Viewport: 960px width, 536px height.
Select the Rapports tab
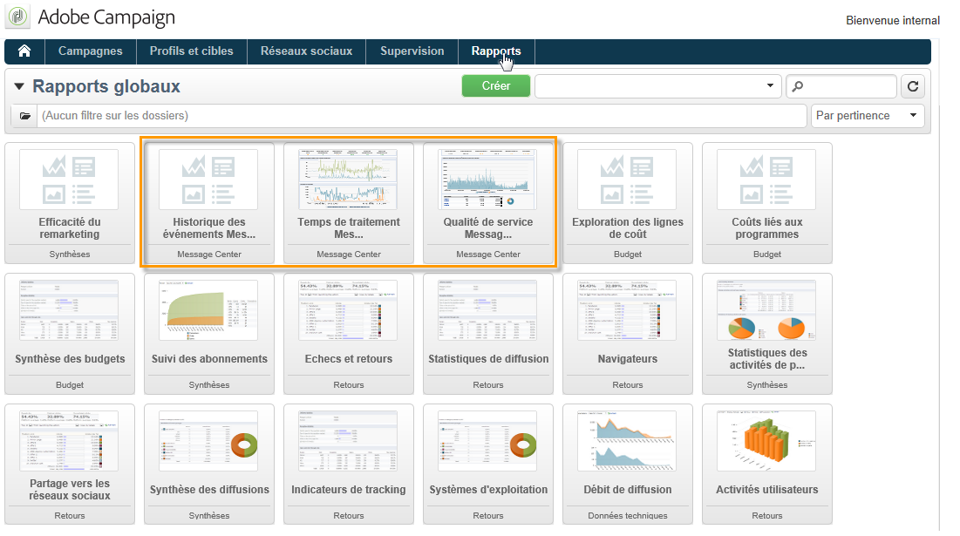[496, 51]
